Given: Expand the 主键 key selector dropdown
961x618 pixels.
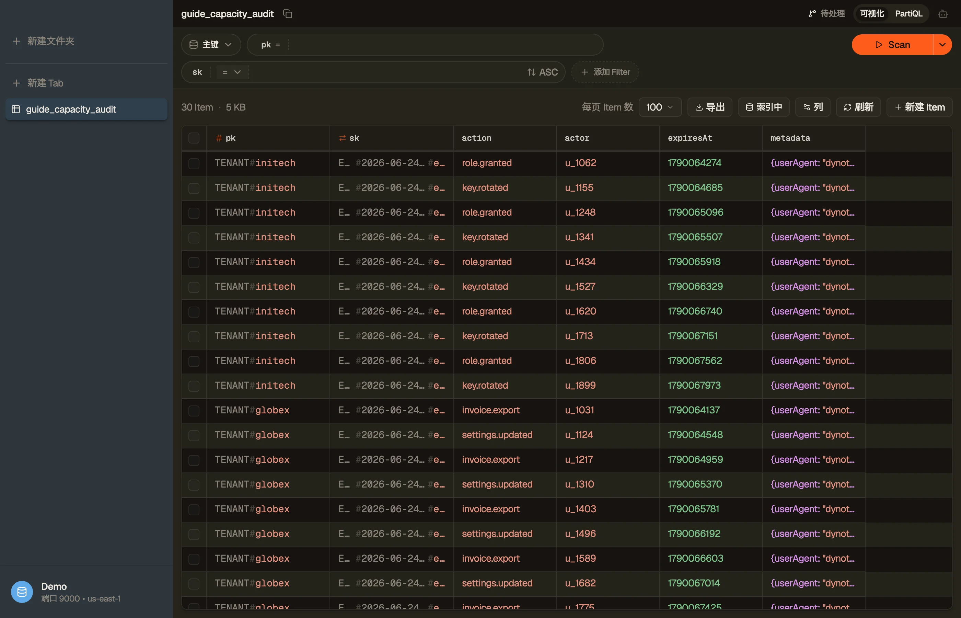Looking at the screenshot, I should coord(211,45).
